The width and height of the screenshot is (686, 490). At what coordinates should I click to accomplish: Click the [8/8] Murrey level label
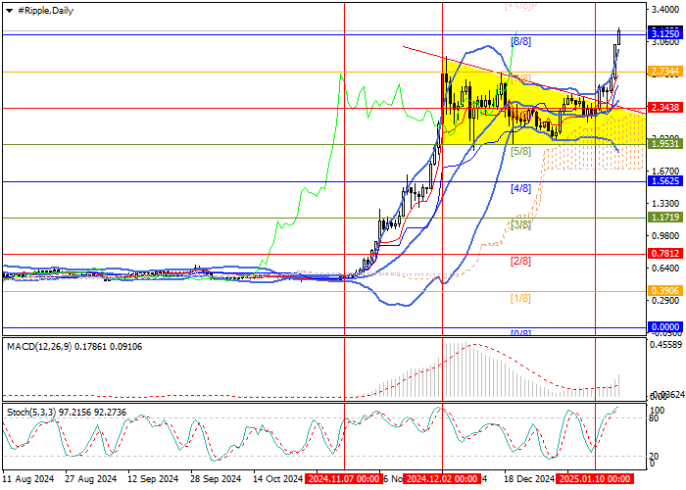tap(520, 42)
